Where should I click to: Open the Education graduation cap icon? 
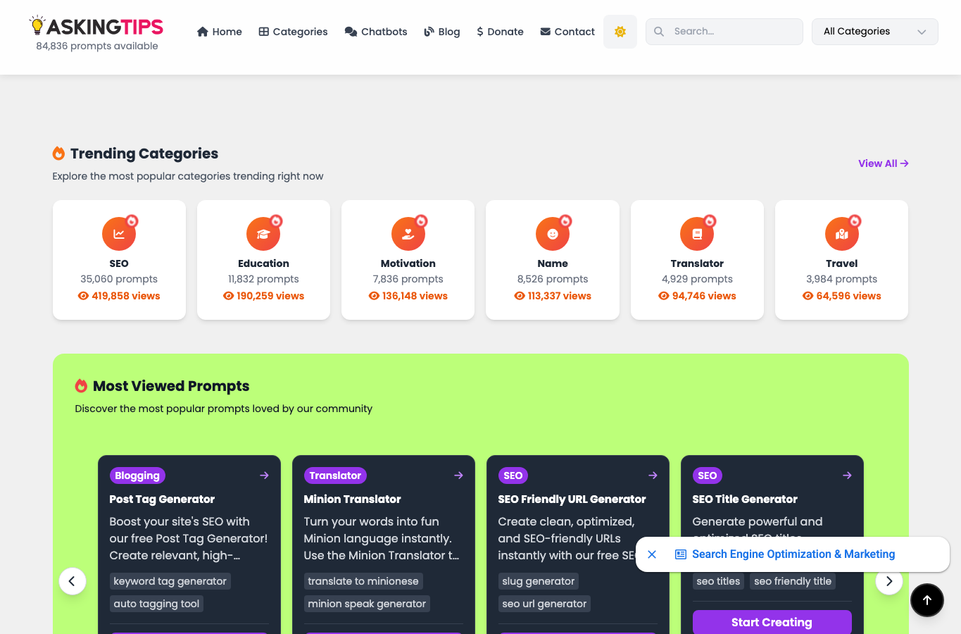tap(263, 234)
